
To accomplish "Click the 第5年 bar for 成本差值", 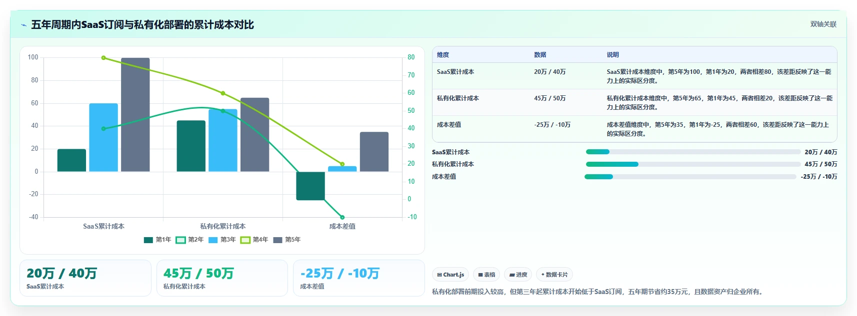I will click(374, 152).
